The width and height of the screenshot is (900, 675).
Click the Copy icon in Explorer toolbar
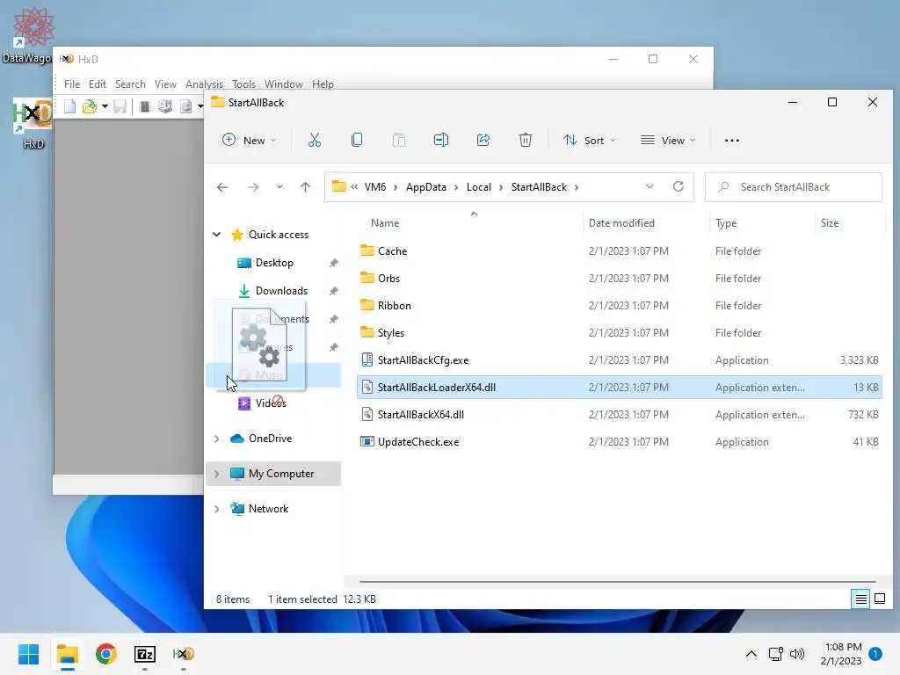point(357,140)
